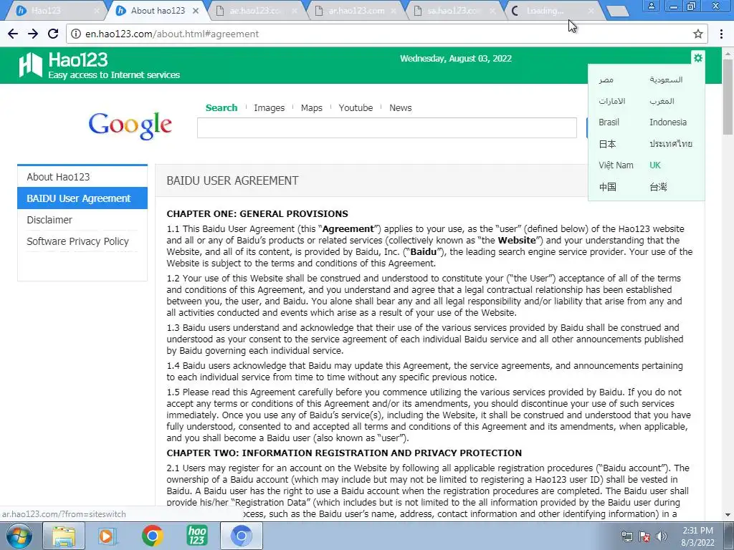Open Software Privacy Policy sidebar item
Image resolution: width=734 pixels, height=550 pixels.
pos(82,241)
